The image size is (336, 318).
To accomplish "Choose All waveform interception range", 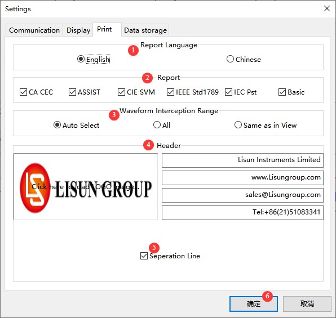I will point(162,125).
